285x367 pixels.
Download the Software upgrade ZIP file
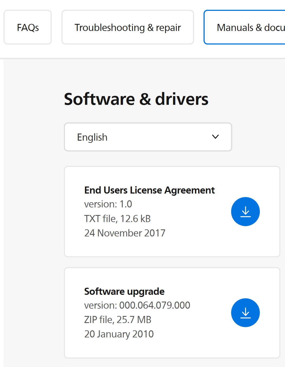245,313
